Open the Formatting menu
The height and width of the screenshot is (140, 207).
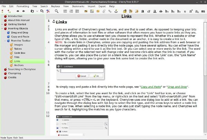click(23, 6)
